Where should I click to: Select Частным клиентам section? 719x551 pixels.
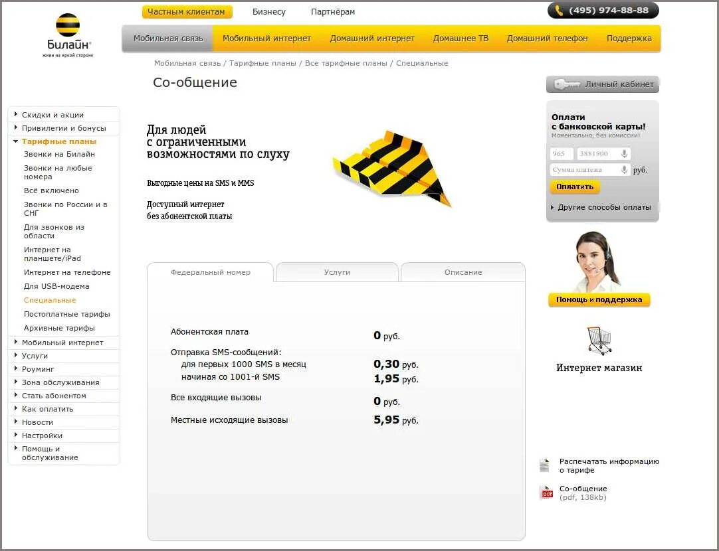(187, 12)
